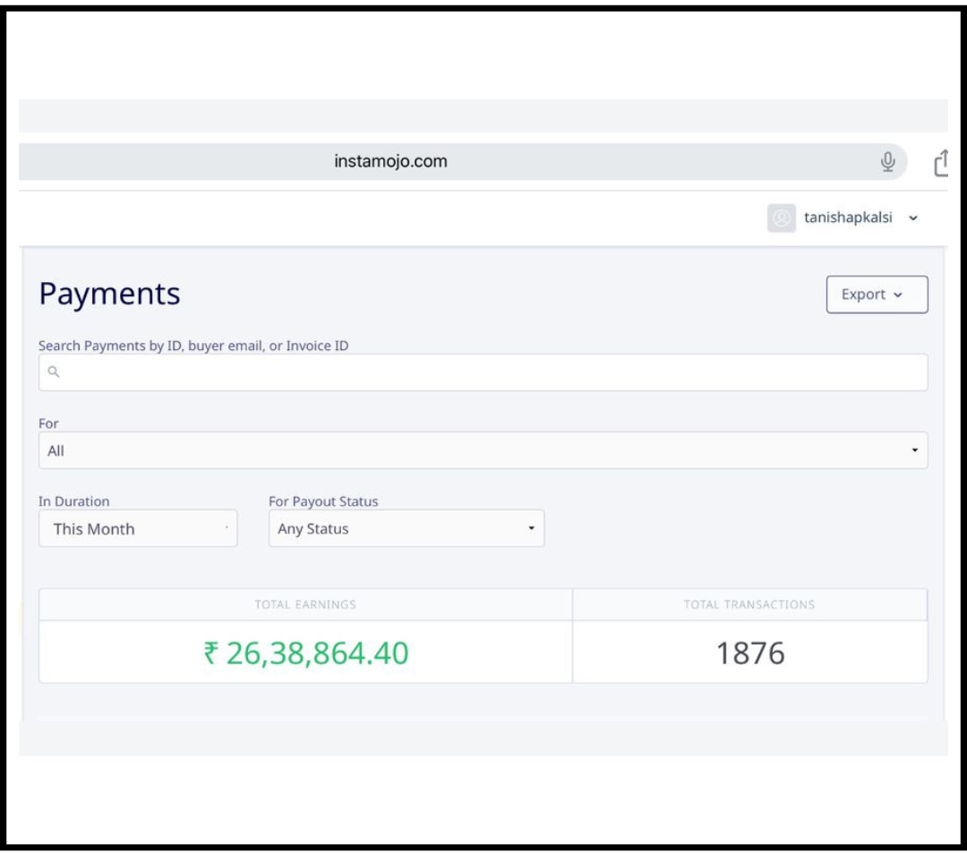Tap the microphone icon in address bar
Screen dimensions: 967x854
(x=887, y=161)
